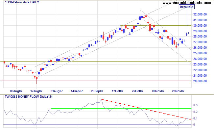Click the 31Aug07 date label
Screen dimensions: 214x130
coord(57,91)
